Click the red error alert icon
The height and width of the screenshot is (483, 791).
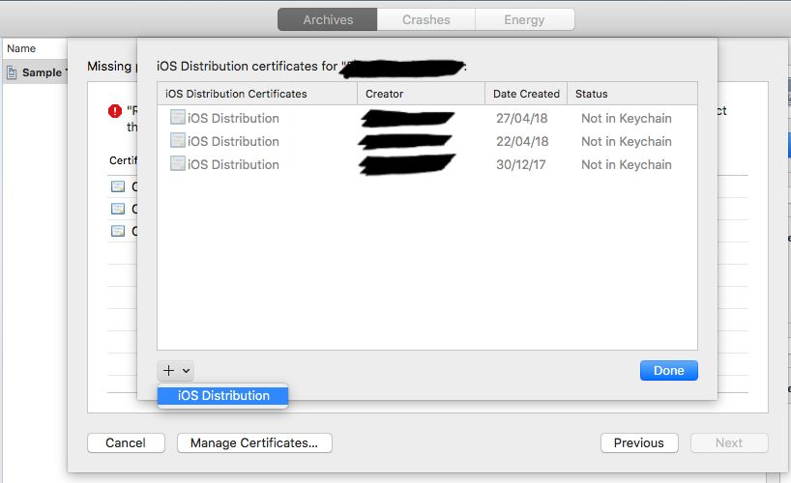tap(115, 111)
